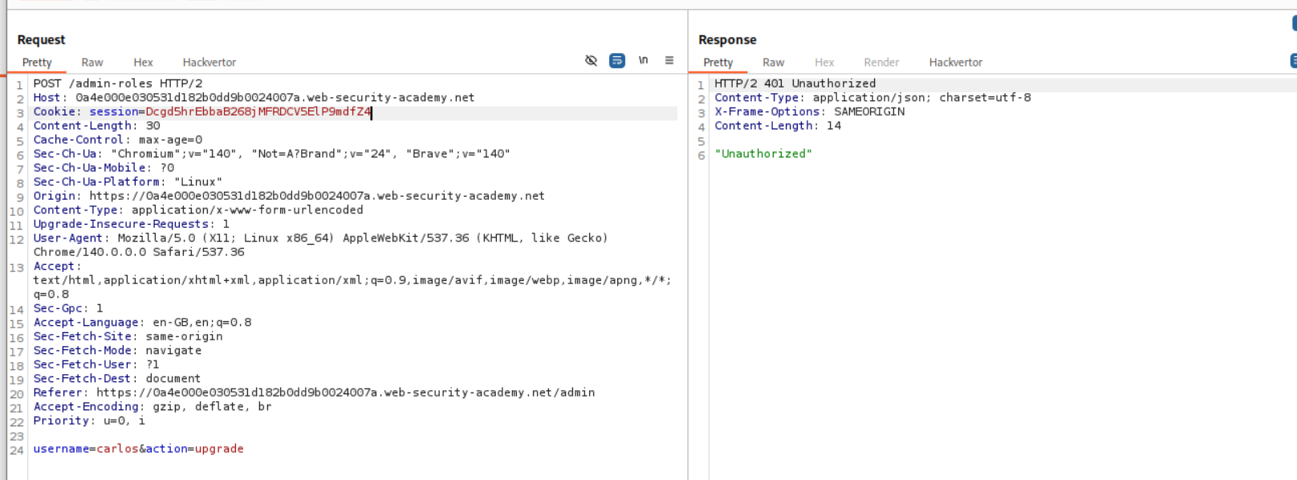The height and width of the screenshot is (480, 1297).
Task: Open the Hex tab in the Request panel
Action: click(143, 63)
